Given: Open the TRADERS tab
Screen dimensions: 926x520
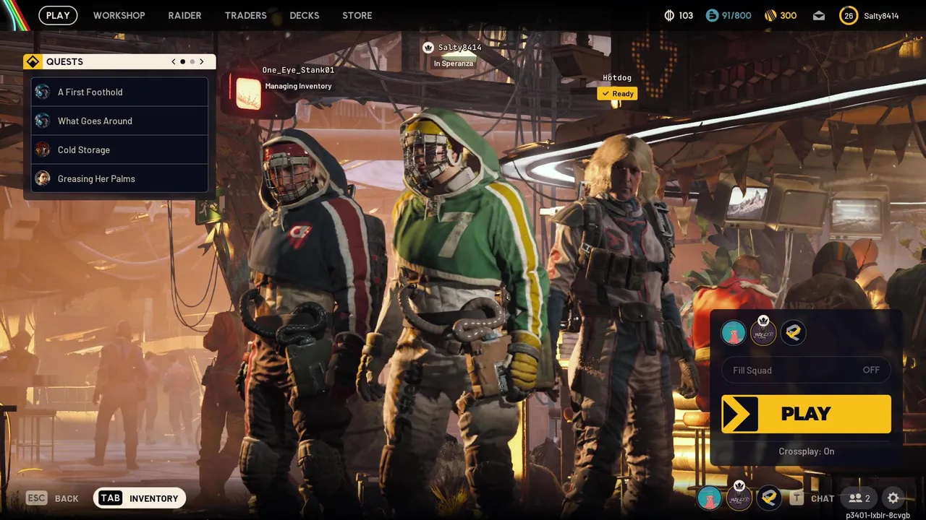Looking at the screenshot, I should pos(245,15).
